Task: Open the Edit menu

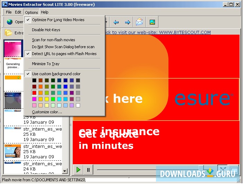Action: pyautogui.click(x=18, y=12)
